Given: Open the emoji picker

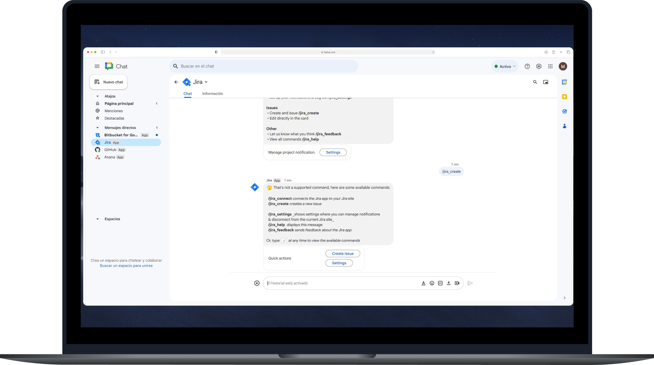Looking at the screenshot, I should coord(432,283).
